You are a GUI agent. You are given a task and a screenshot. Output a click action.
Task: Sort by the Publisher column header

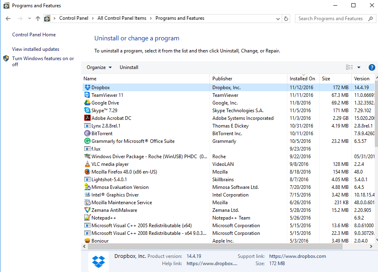coord(249,78)
